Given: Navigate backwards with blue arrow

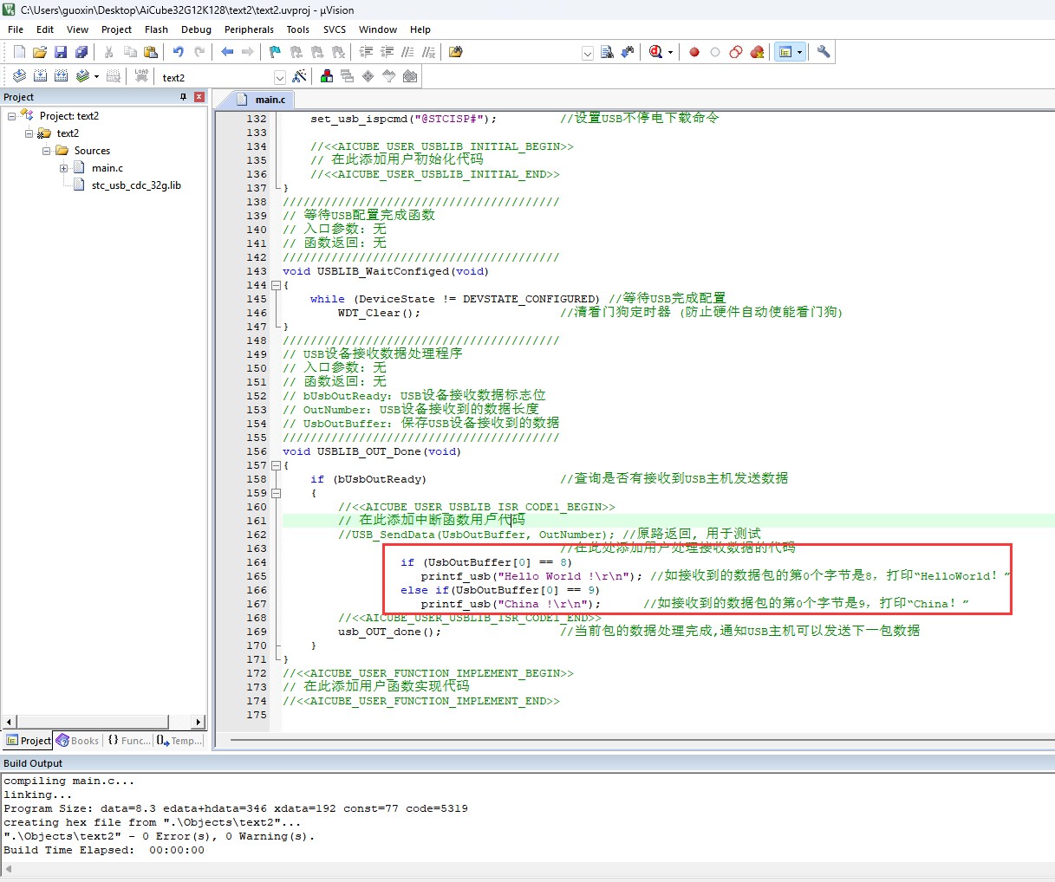Looking at the screenshot, I should coord(227,52).
